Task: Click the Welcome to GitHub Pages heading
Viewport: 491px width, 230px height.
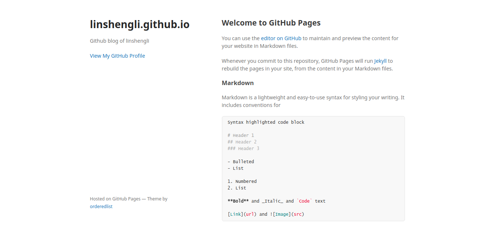Action: (271, 23)
